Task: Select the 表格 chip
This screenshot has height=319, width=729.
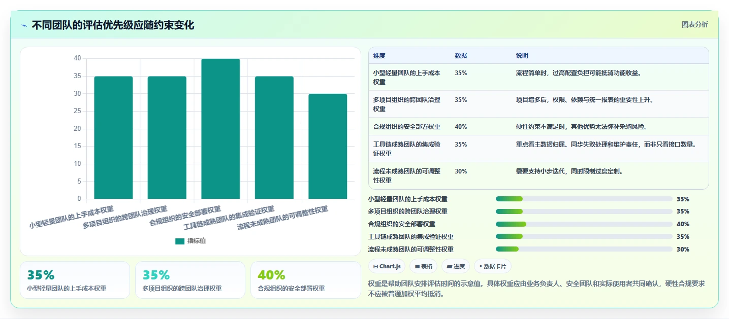Action: pos(424,266)
